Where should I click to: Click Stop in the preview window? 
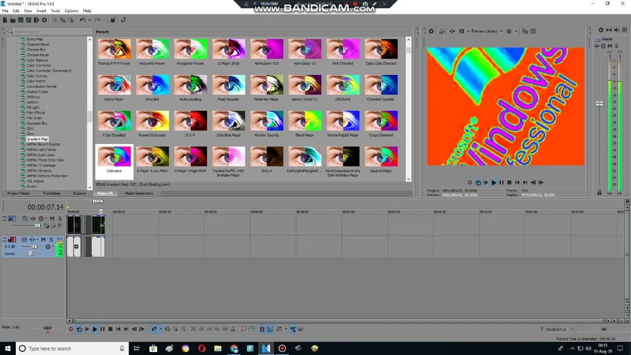509,182
